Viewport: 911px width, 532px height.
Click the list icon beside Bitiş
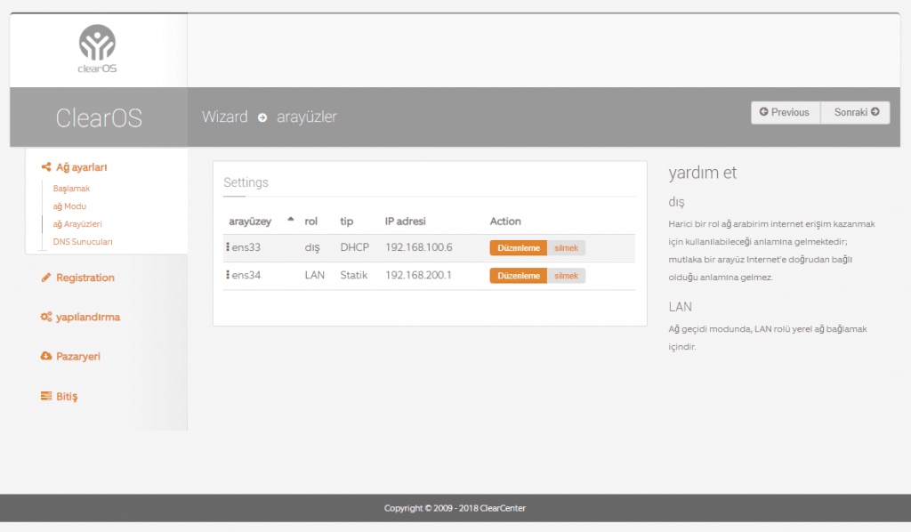pyautogui.click(x=46, y=396)
